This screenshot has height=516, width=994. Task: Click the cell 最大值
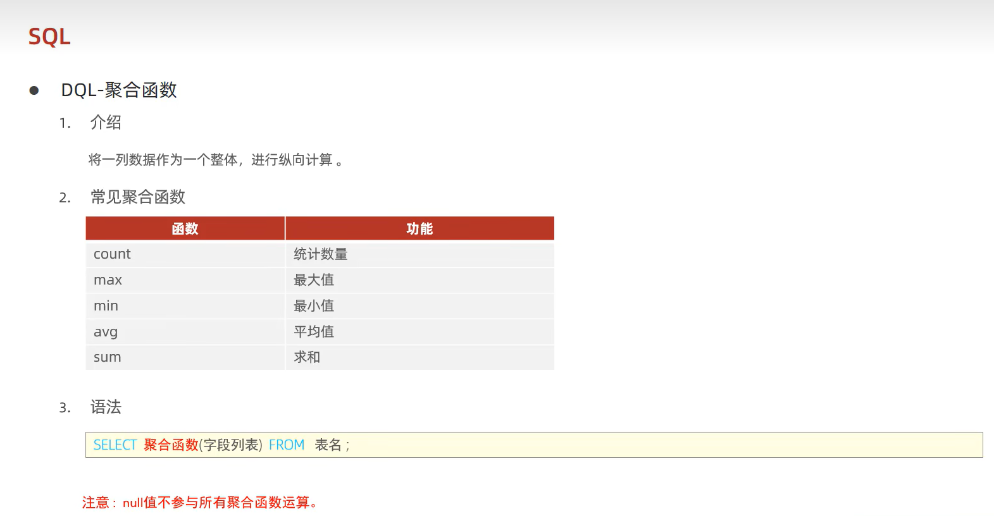tap(419, 280)
